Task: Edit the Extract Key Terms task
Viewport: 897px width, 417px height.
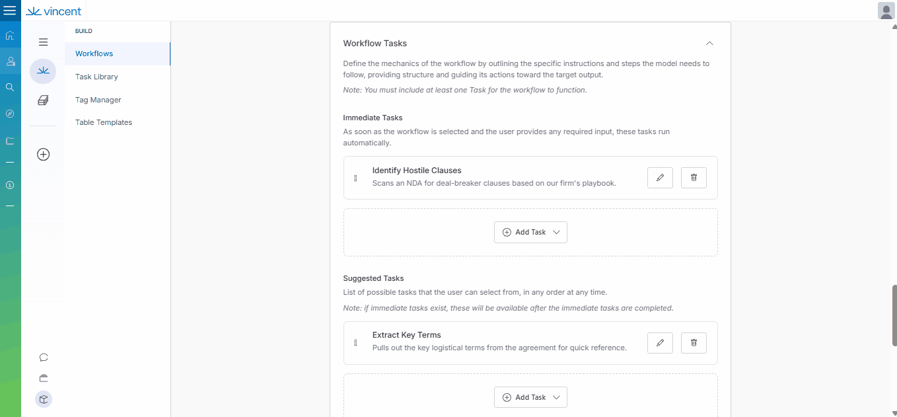Action: [x=660, y=343]
